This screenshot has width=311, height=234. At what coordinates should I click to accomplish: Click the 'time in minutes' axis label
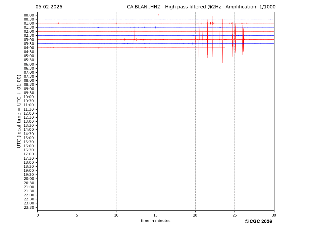coord(155,221)
